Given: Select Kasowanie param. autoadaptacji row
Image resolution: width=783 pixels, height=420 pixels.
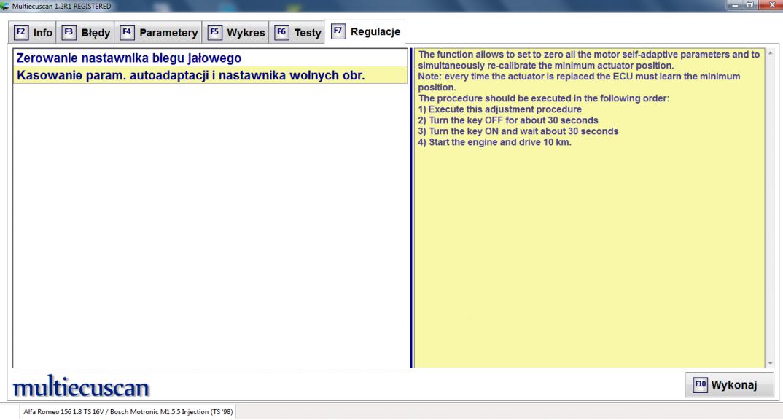Looking at the screenshot, I should tap(210, 75).
